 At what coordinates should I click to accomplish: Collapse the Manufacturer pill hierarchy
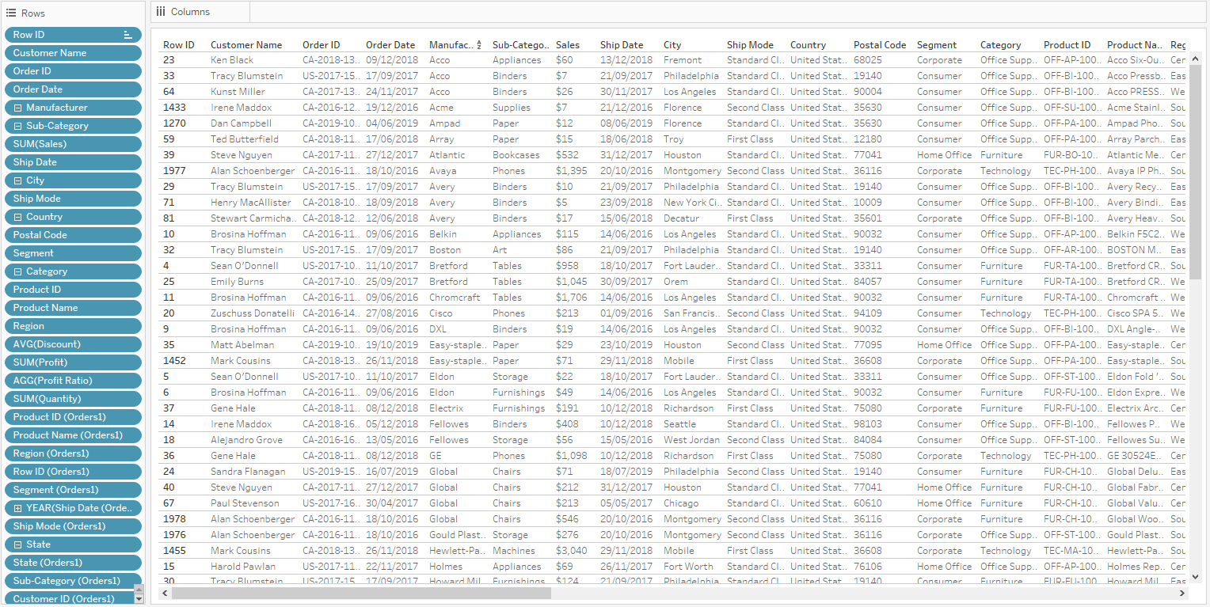point(17,108)
